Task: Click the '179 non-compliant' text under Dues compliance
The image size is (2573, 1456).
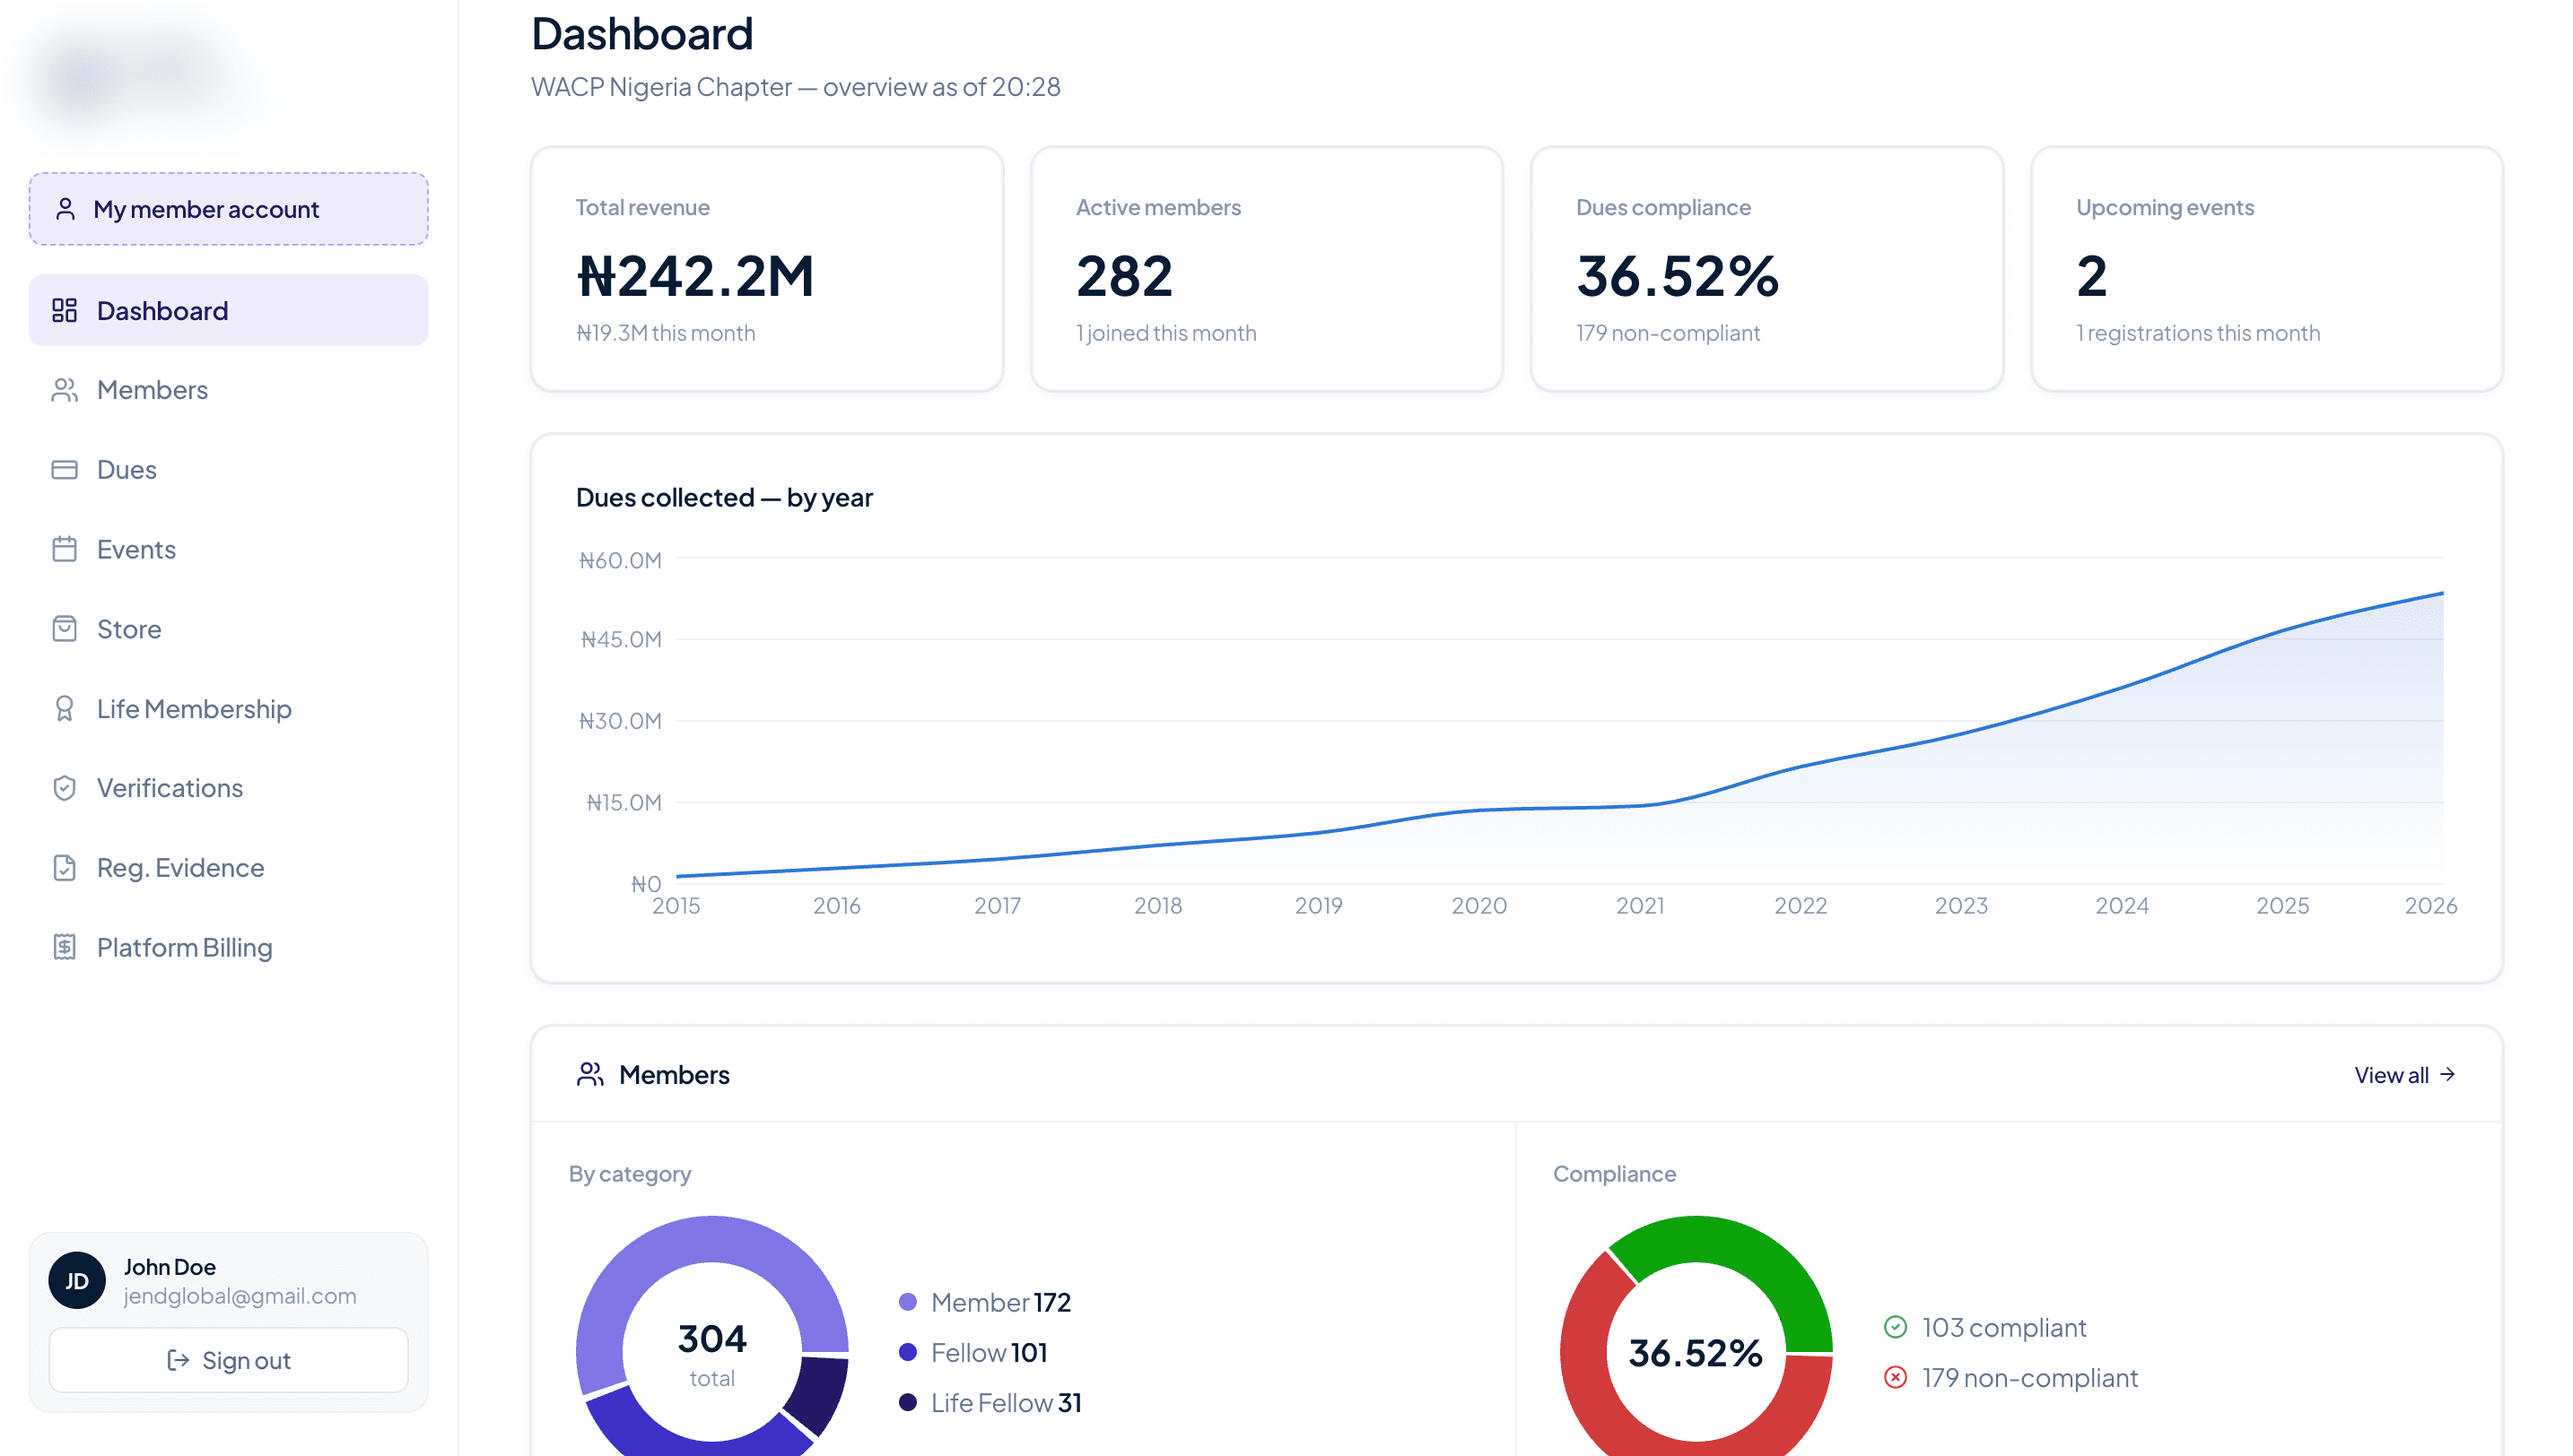Action: tap(1669, 333)
